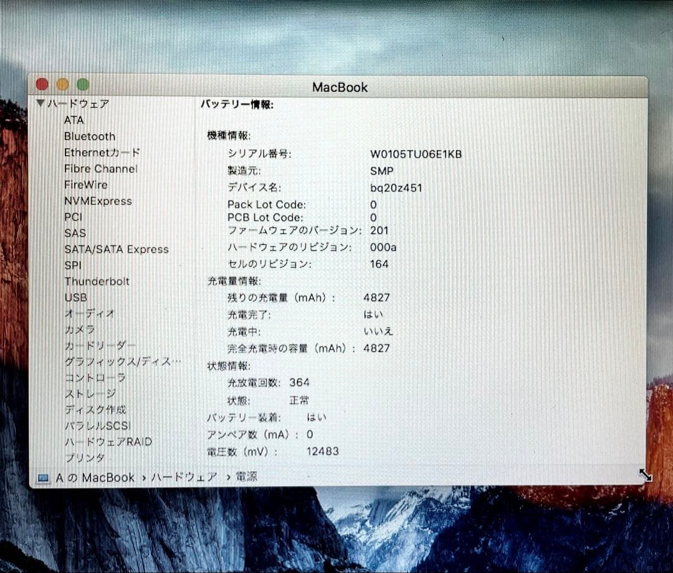Click 電源 in the breadcrumb path
This screenshot has height=573, width=673.
(x=247, y=477)
